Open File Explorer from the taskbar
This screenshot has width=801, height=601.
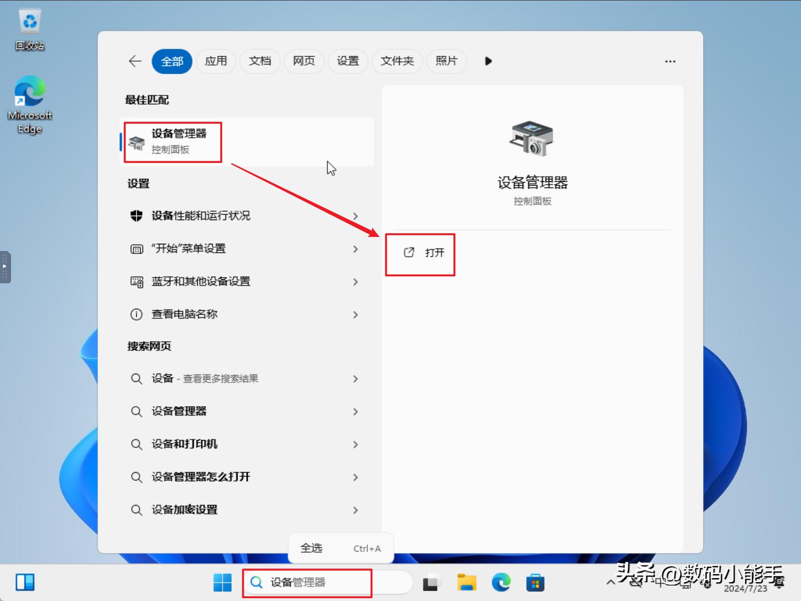coord(466,582)
